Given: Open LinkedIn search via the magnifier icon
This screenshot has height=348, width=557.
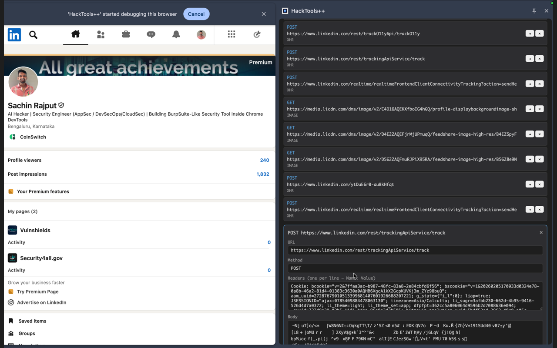Looking at the screenshot, I should point(33,35).
